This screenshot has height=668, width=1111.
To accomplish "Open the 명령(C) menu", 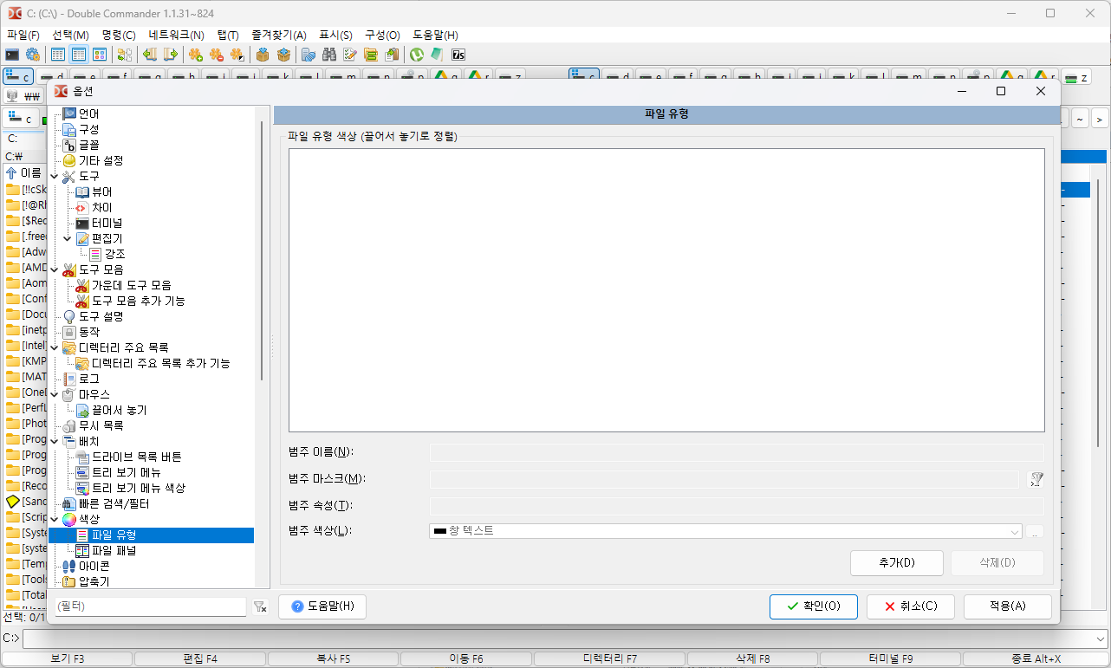I will coord(119,36).
